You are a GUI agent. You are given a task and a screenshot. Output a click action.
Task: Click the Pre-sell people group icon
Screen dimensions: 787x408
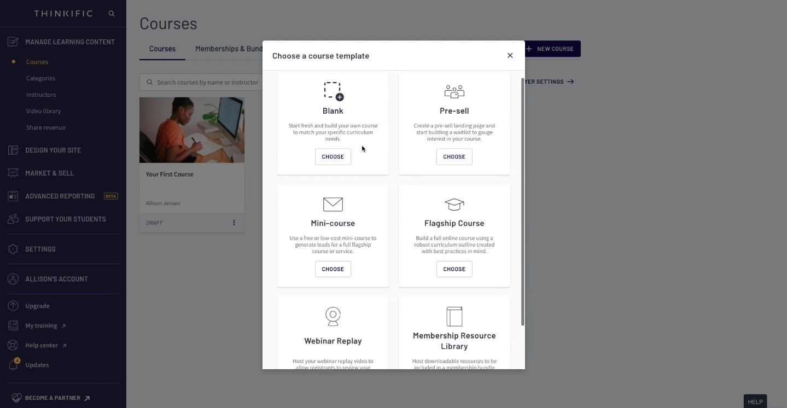click(454, 91)
